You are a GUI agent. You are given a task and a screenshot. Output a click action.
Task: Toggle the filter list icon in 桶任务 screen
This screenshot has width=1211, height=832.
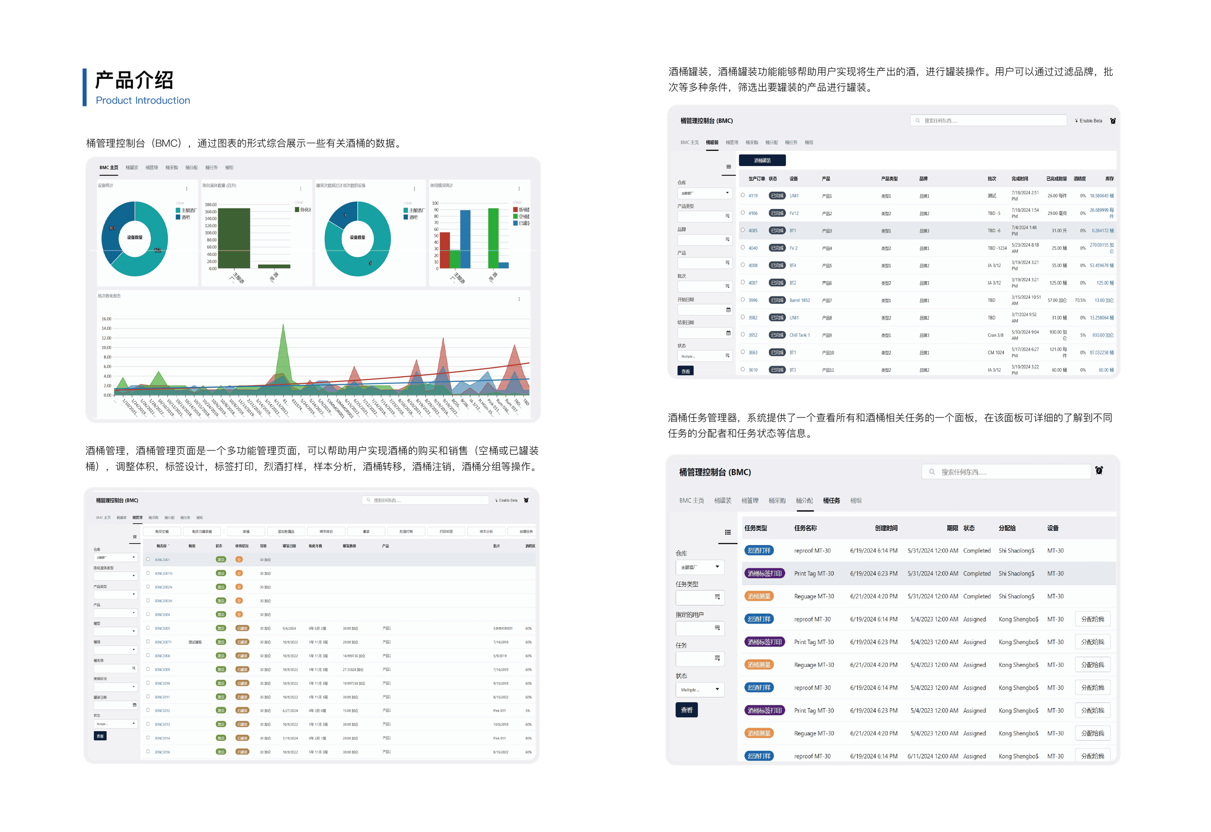(x=728, y=532)
